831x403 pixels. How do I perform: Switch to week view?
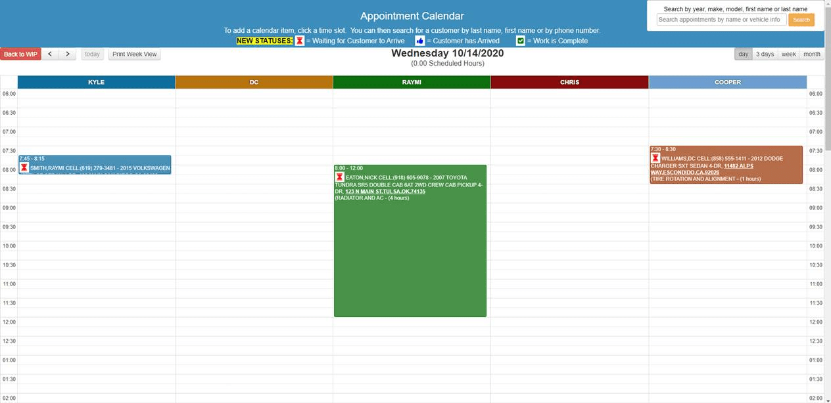(x=788, y=54)
